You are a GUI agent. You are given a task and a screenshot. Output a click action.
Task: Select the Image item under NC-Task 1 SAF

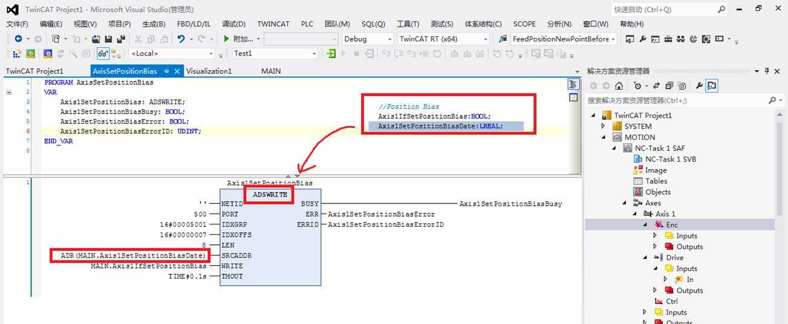coord(656,170)
